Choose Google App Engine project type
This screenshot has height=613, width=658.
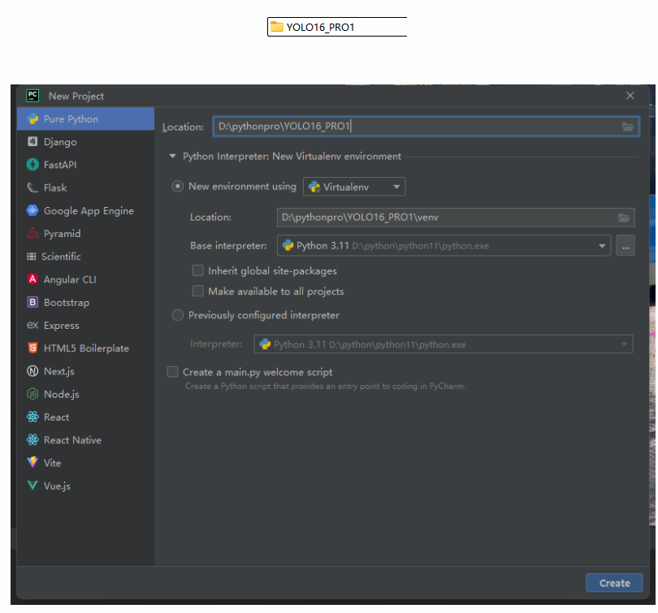point(85,210)
